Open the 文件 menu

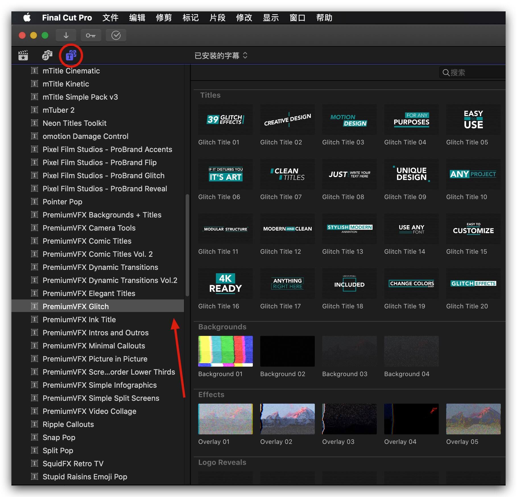point(110,18)
